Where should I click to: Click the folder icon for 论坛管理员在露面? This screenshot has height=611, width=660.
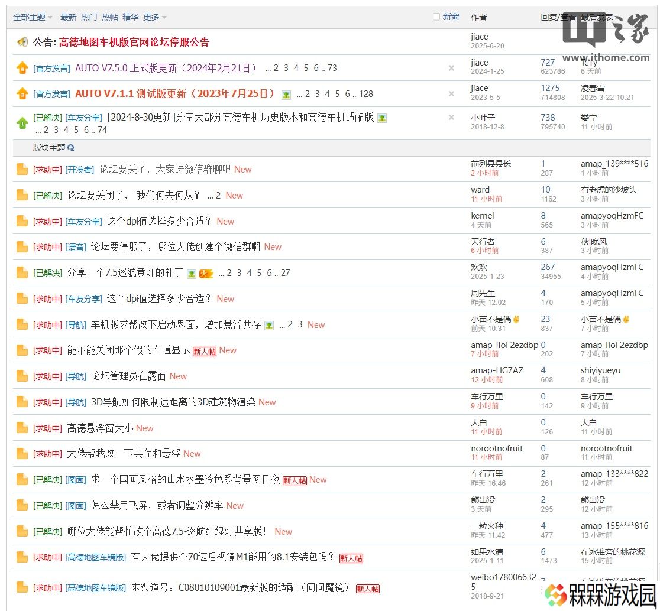(22, 376)
